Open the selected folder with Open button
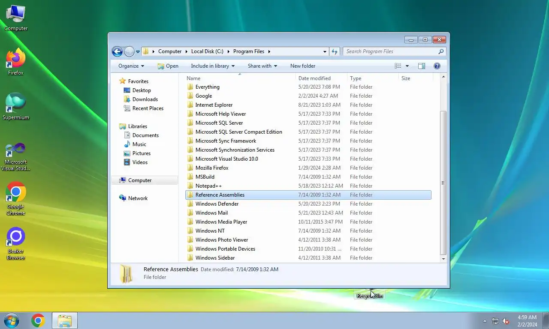This screenshot has height=329, width=549. 168,66
